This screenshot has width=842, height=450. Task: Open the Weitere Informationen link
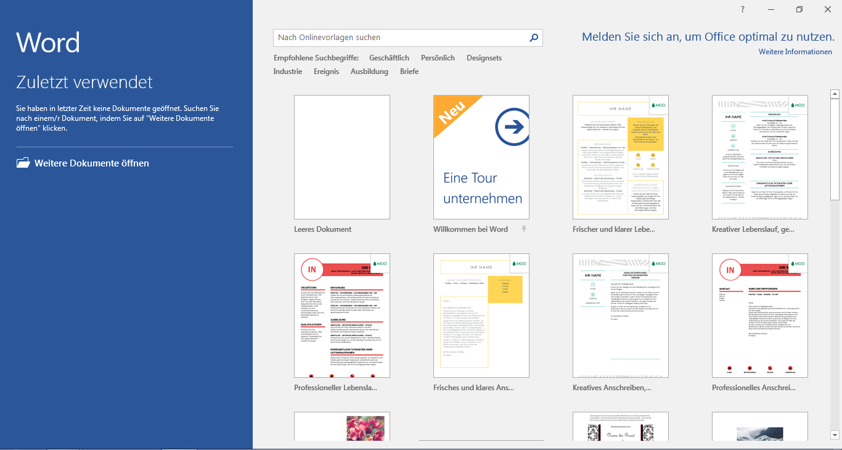point(795,52)
